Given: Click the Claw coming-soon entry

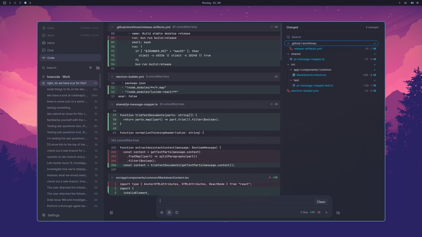Looking at the screenshot, I should (70, 28).
